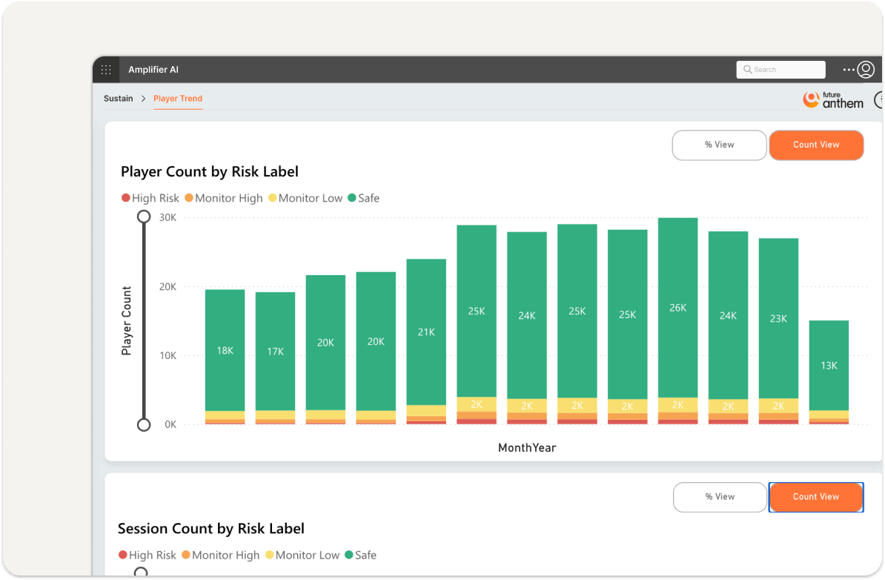The image size is (885, 580).
Task: Click the 0K bottom handle of axis slider
Action: point(145,424)
